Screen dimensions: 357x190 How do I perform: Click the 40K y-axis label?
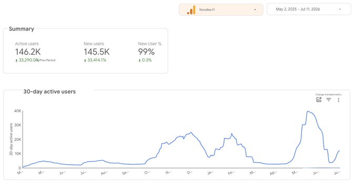click(x=17, y=111)
